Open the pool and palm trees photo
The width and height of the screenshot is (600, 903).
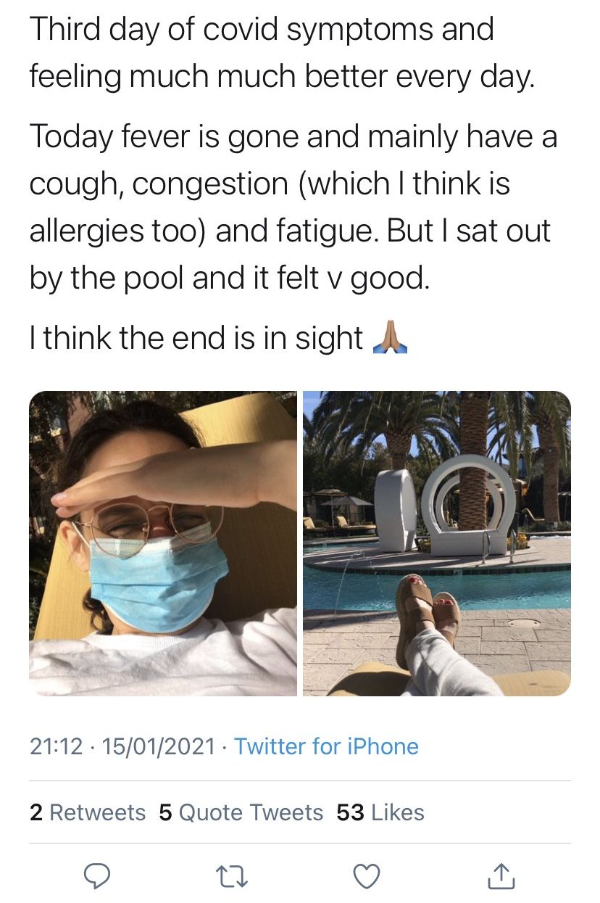[x=436, y=543]
